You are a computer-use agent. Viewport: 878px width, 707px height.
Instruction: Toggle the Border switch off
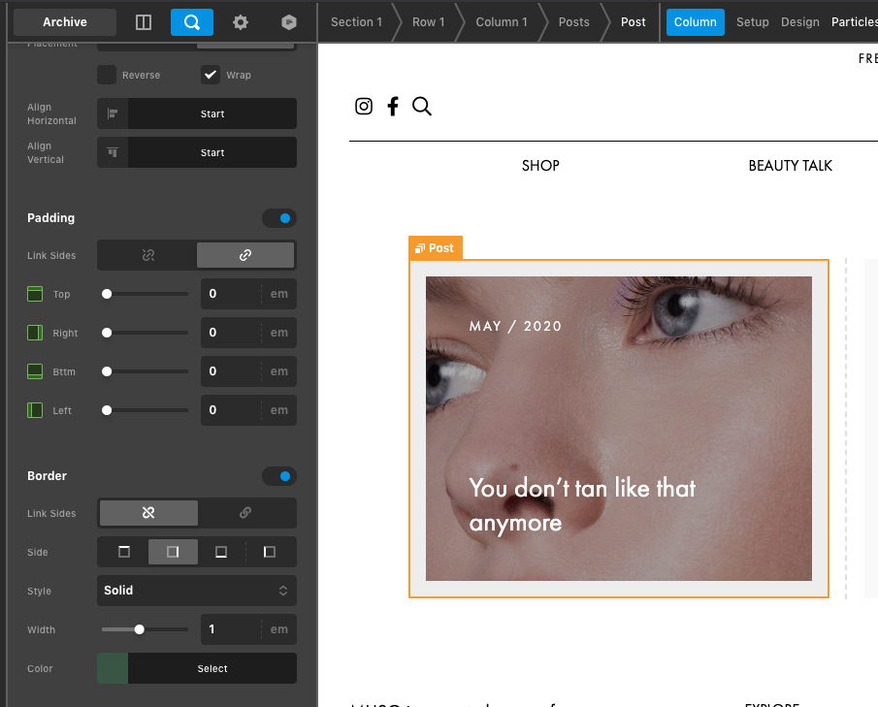pyautogui.click(x=279, y=476)
